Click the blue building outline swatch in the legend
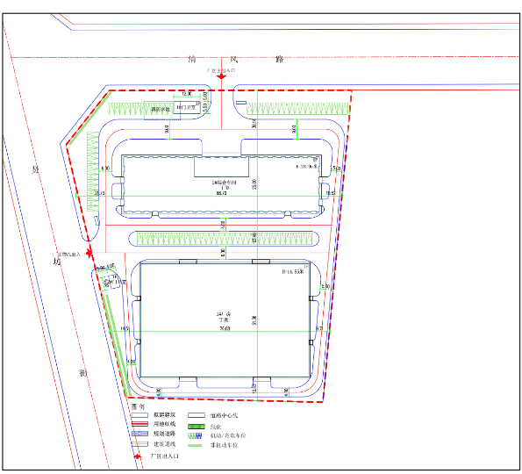Screen dimensions: 522x474 [139, 415]
